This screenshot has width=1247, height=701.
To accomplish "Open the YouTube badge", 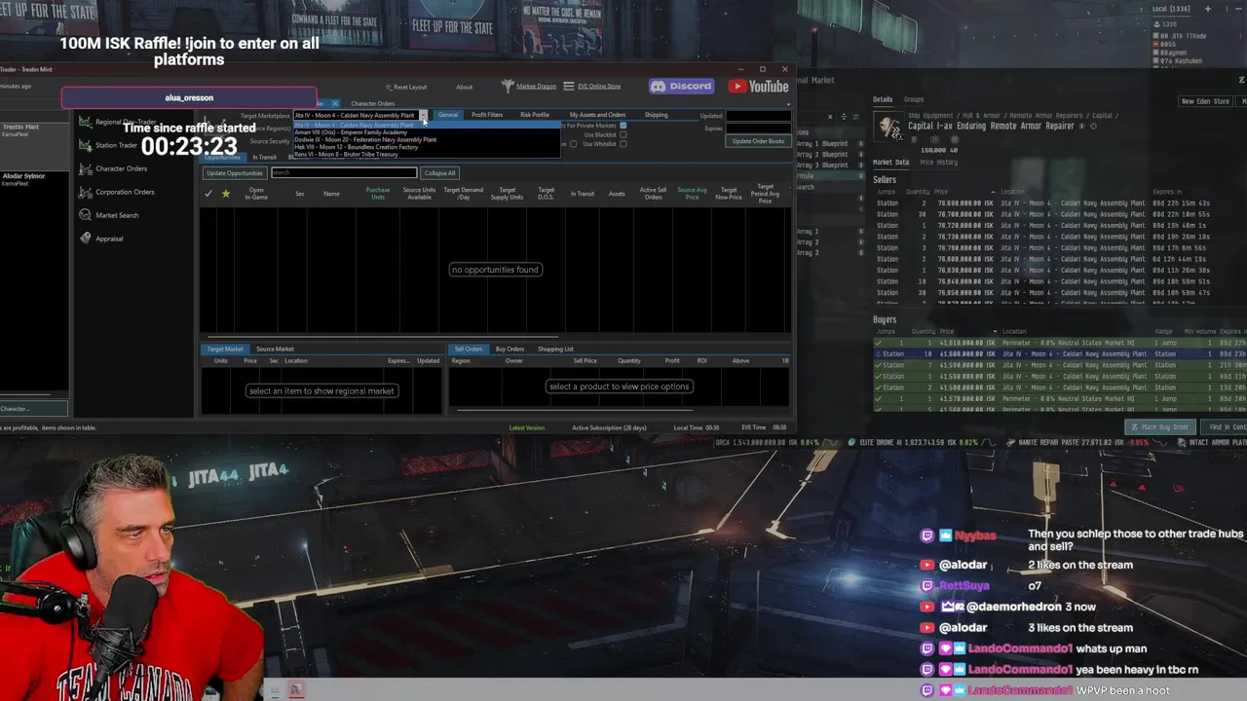I will point(758,87).
